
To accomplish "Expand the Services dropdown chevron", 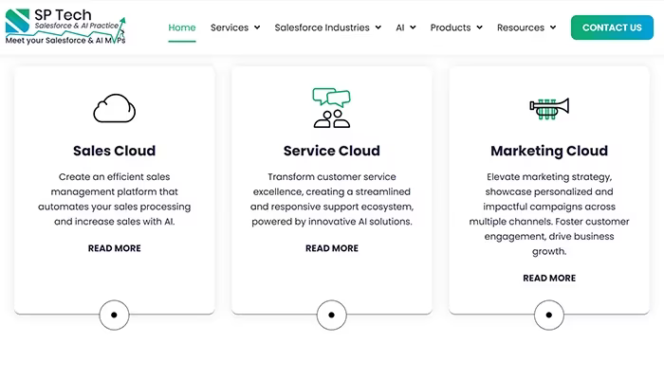I will point(257,27).
